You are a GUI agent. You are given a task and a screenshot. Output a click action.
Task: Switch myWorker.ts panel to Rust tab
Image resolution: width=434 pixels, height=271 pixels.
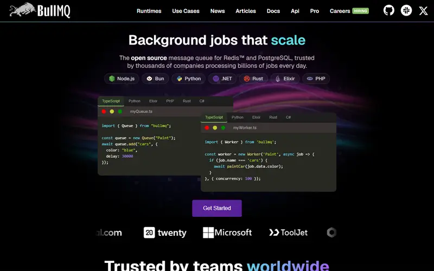point(273,118)
